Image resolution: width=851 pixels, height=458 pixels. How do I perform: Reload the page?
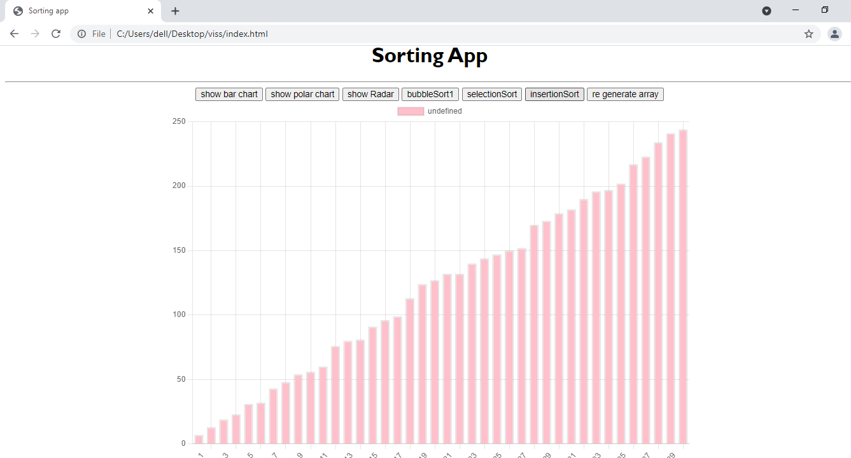point(56,34)
